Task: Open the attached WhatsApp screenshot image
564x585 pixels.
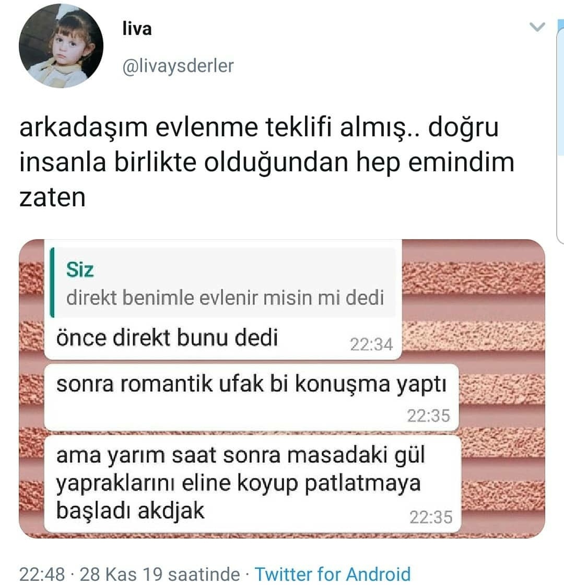Action: (x=282, y=389)
